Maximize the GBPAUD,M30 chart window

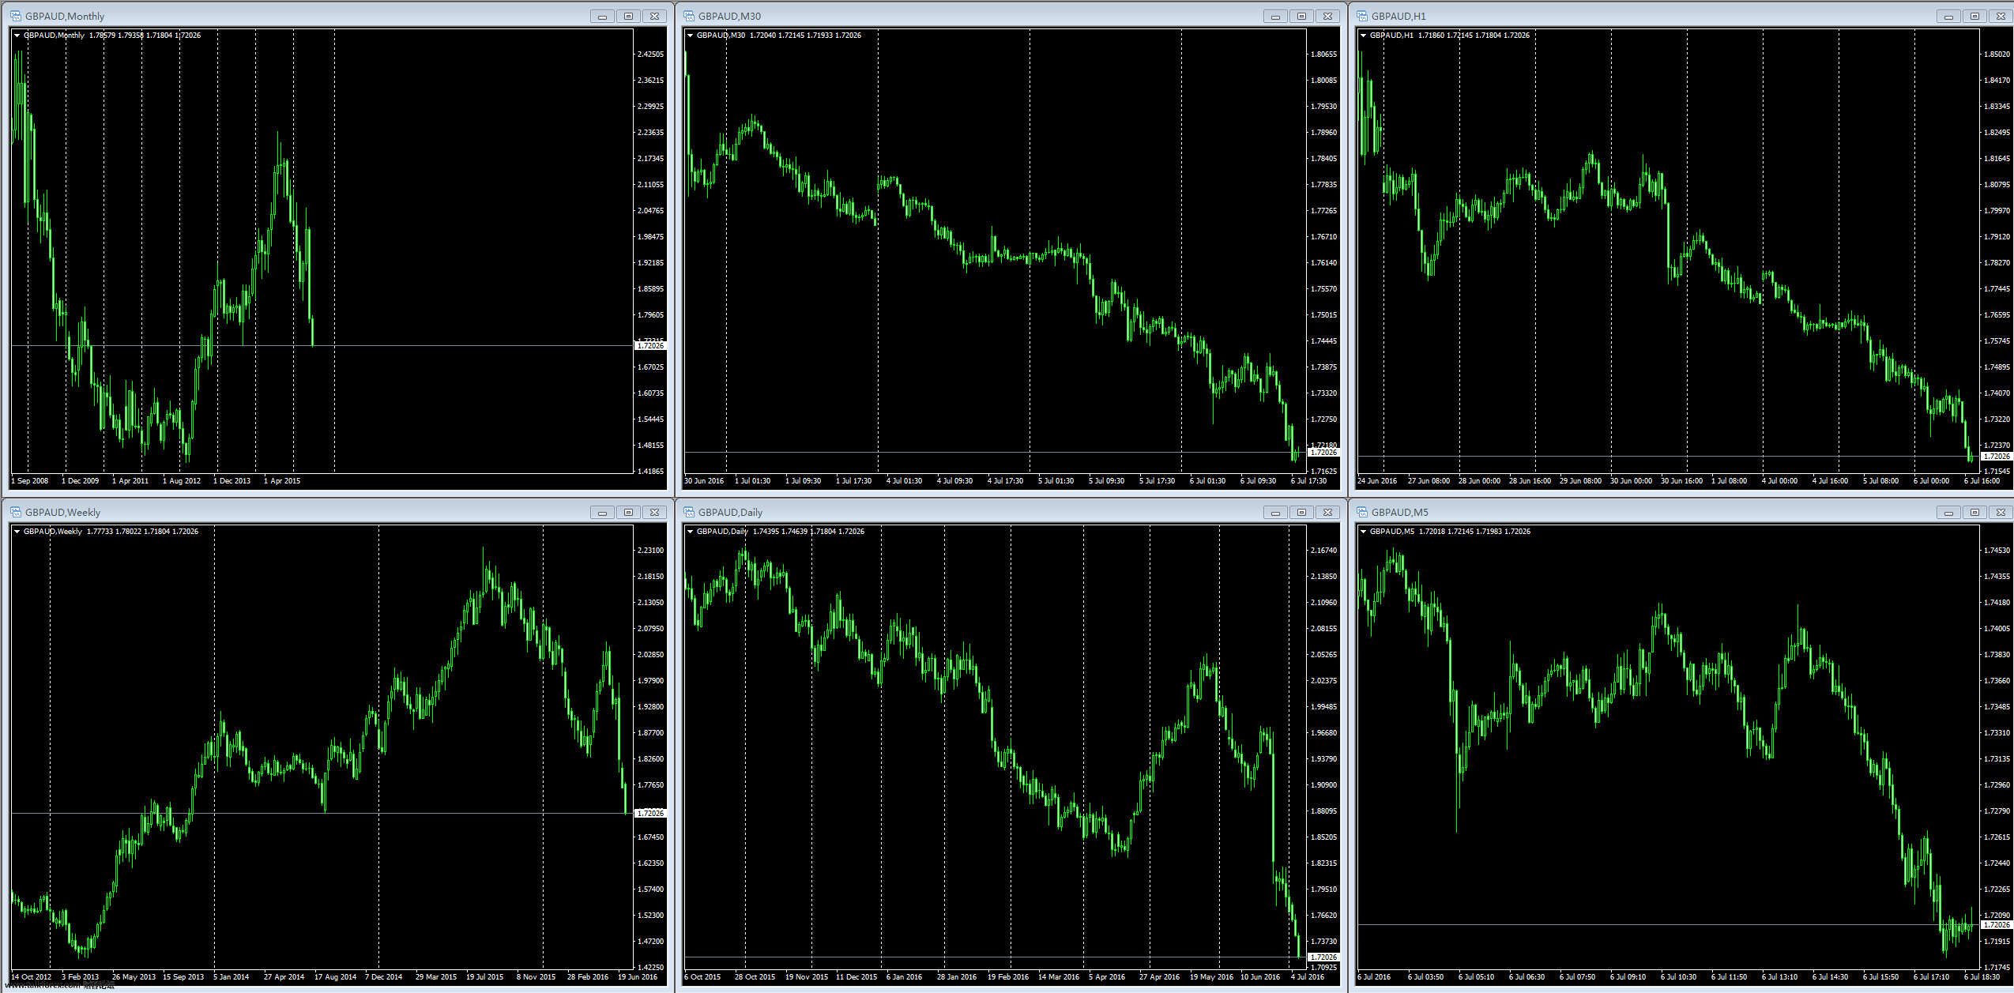[x=1301, y=16]
